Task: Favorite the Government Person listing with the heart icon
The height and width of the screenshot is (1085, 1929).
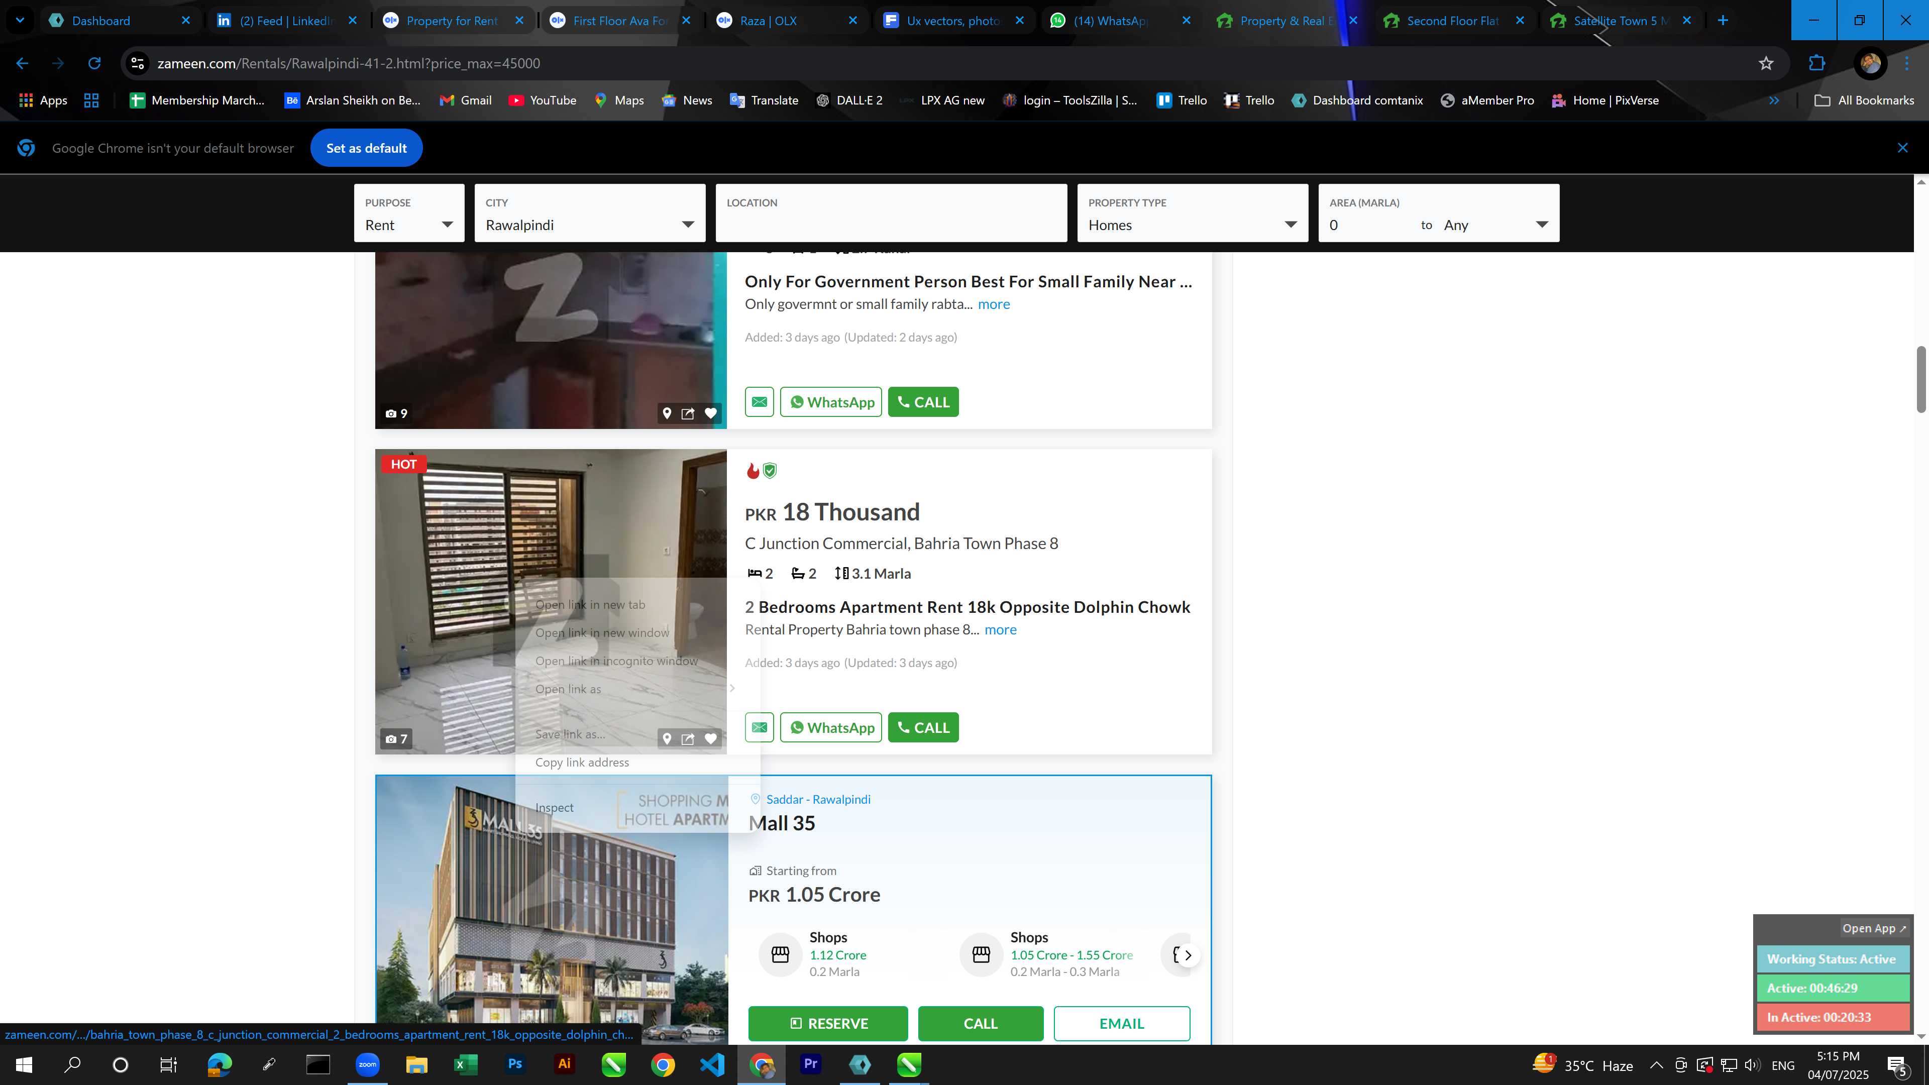Action: 710,413
